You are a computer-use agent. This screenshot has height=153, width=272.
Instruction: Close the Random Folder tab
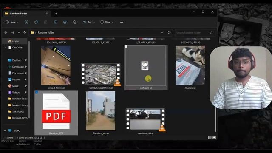click(x=47, y=13)
